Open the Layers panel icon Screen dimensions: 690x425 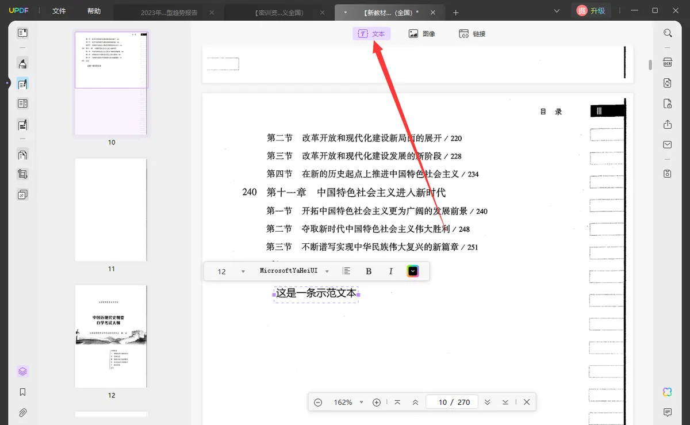pos(22,372)
